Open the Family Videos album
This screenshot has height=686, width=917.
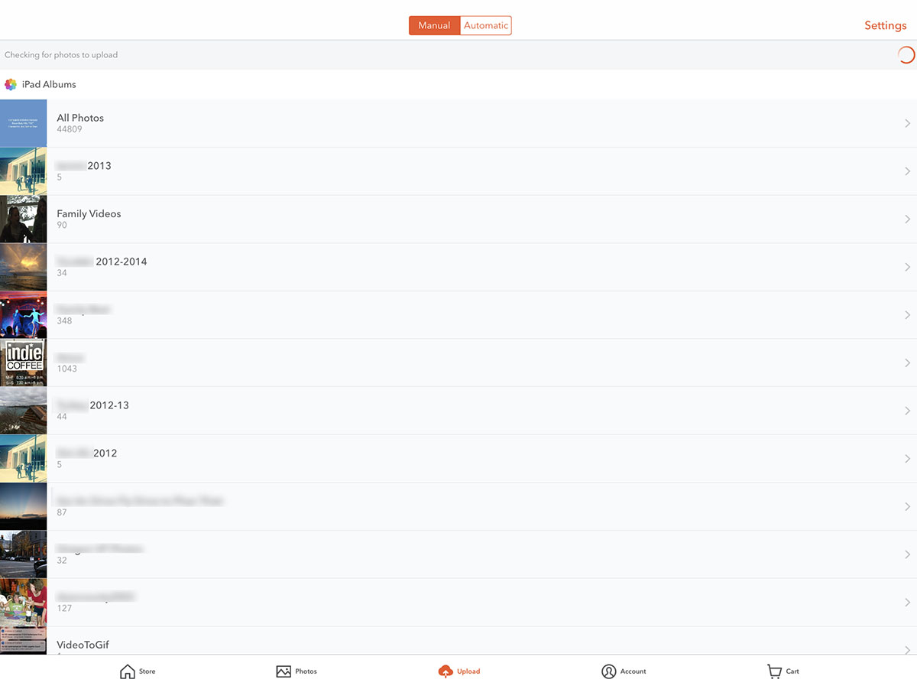(458, 219)
